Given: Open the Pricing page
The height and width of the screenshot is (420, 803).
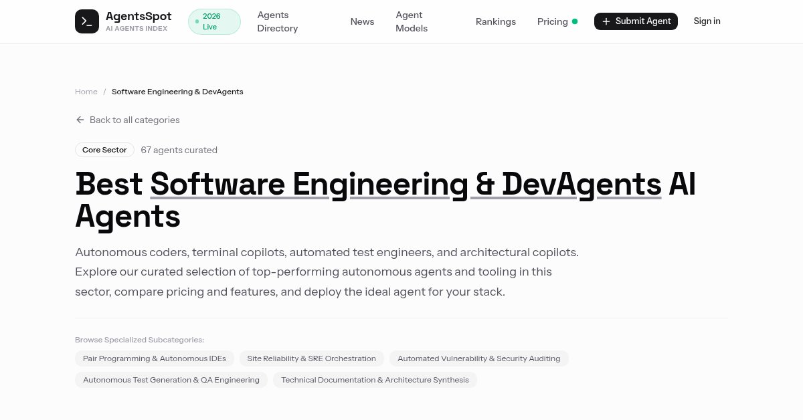Looking at the screenshot, I should [553, 21].
